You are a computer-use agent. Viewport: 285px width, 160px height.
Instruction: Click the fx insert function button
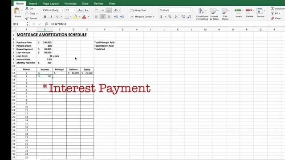pos(46,24)
